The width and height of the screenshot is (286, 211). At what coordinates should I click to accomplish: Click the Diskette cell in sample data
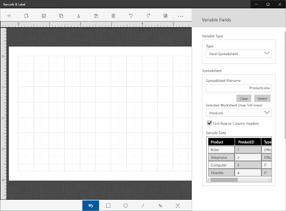(x=221, y=173)
